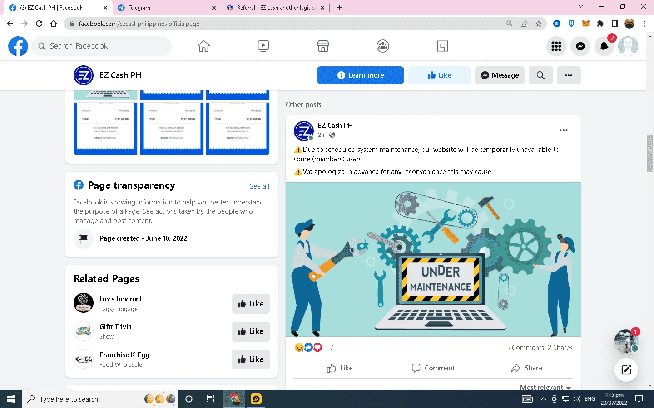
Task: Share this page from the address bar
Action: coord(524,24)
